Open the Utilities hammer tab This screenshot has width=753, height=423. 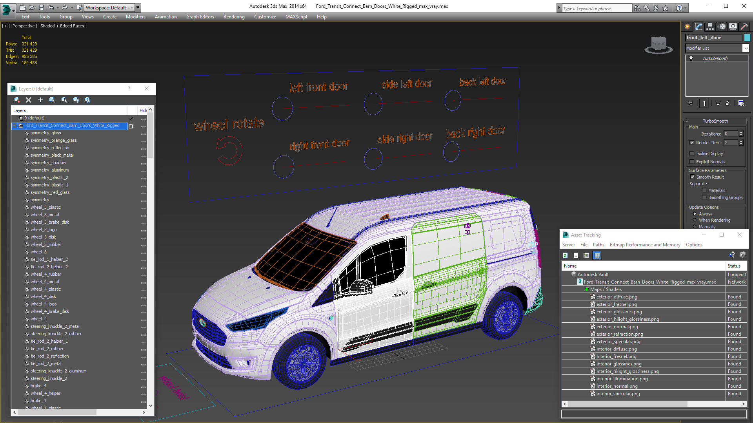tap(744, 27)
